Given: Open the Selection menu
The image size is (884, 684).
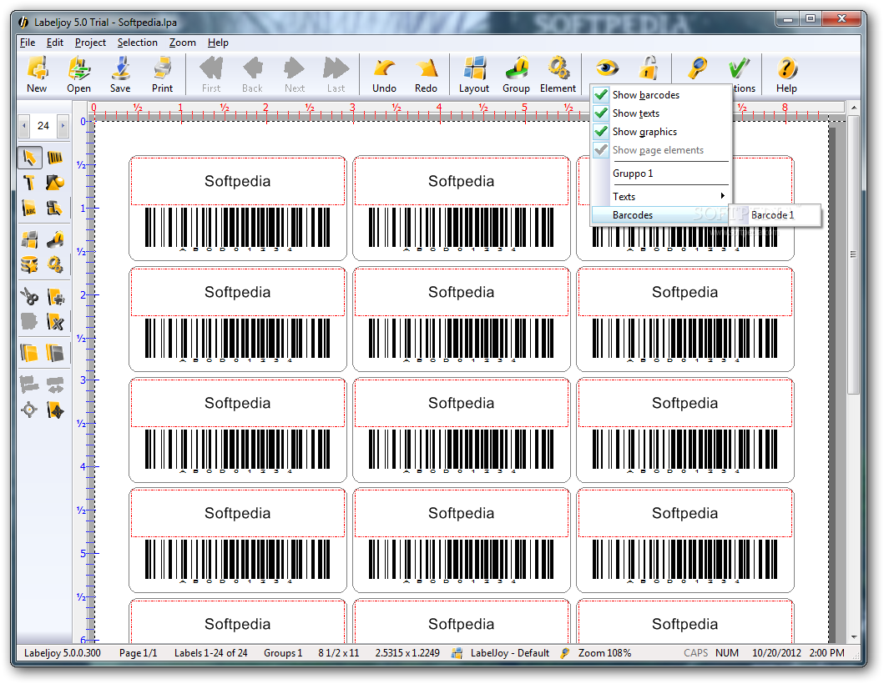Looking at the screenshot, I should [138, 43].
